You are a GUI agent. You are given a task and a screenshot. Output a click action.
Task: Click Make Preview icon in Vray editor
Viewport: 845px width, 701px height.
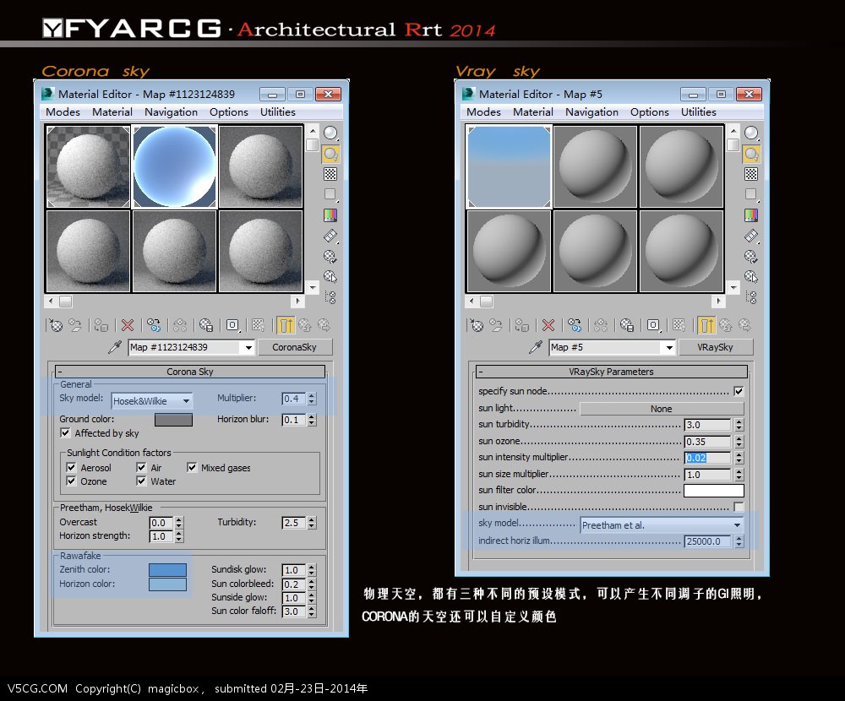point(751,236)
